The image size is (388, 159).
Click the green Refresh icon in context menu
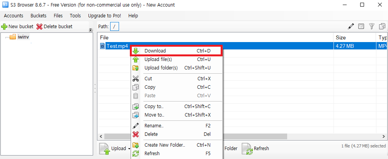[136, 153]
